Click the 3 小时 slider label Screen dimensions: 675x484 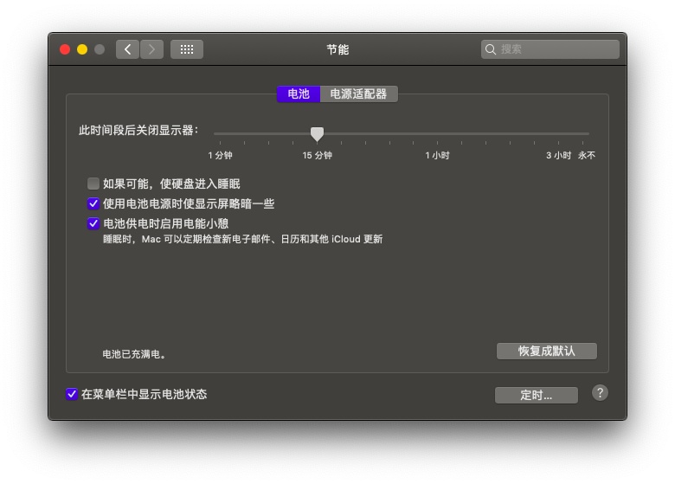tap(558, 155)
